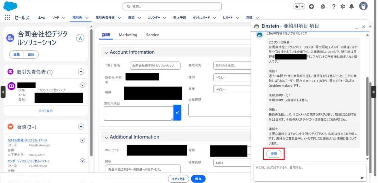The height and width of the screenshot is (183, 378).
Task: Click the すべて表示 link
Action: (46, 111)
